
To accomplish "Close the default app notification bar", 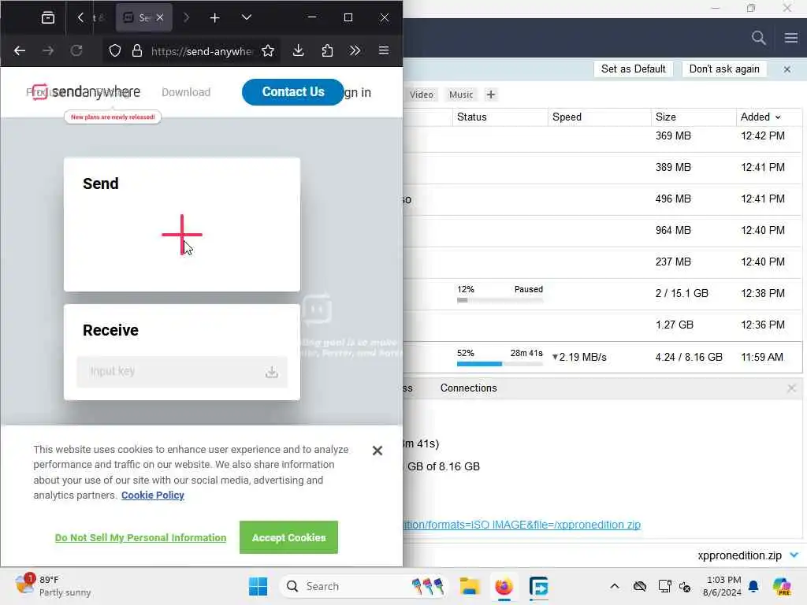I will click(787, 69).
